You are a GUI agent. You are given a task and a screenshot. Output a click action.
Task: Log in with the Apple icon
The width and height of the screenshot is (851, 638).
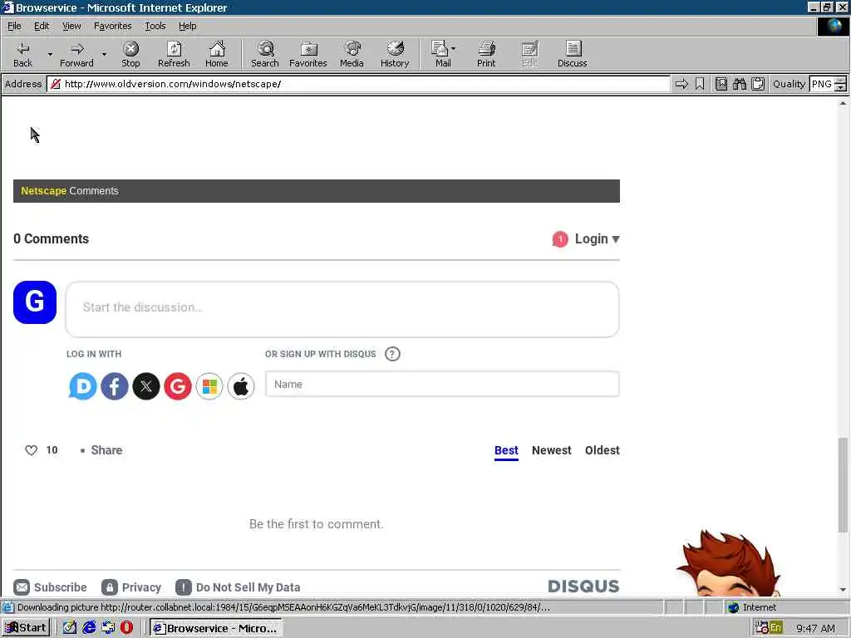241,386
